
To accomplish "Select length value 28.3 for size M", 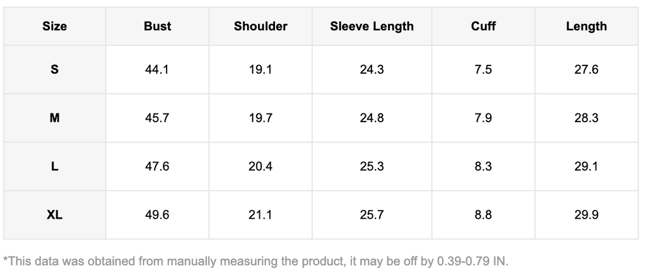I will [x=586, y=118].
